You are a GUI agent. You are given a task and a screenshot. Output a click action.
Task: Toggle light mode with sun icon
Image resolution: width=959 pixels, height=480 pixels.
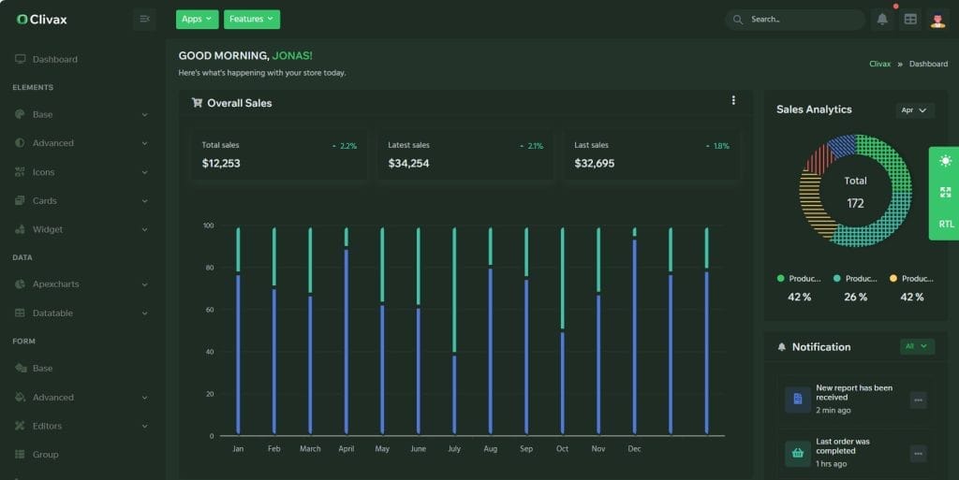coord(945,162)
